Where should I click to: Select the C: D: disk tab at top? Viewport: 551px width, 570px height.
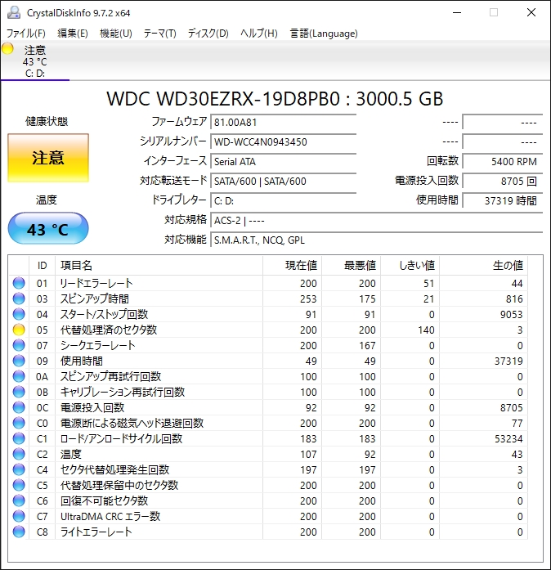click(35, 61)
